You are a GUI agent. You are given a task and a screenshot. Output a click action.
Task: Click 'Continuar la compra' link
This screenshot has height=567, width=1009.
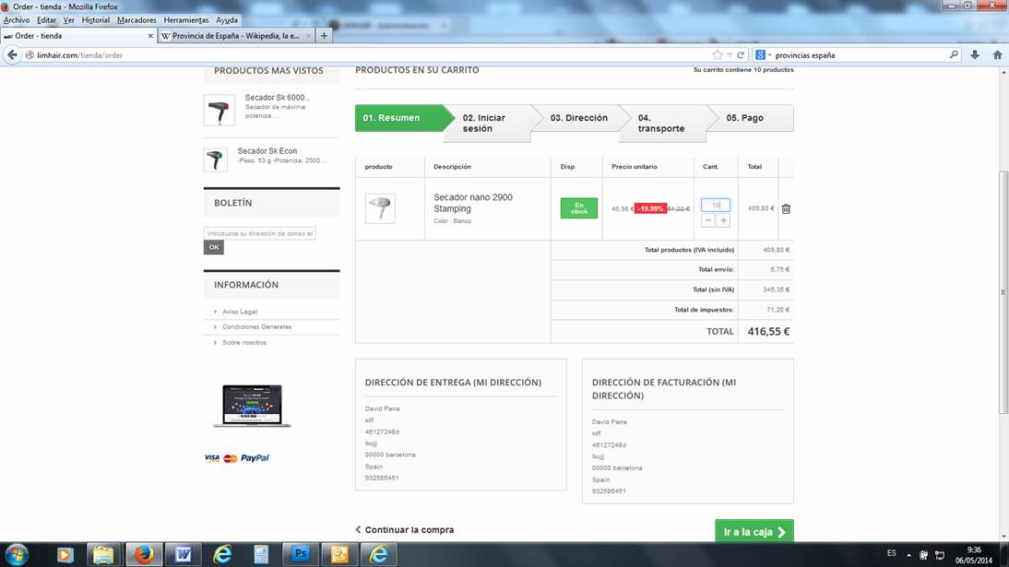(x=405, y=530)
